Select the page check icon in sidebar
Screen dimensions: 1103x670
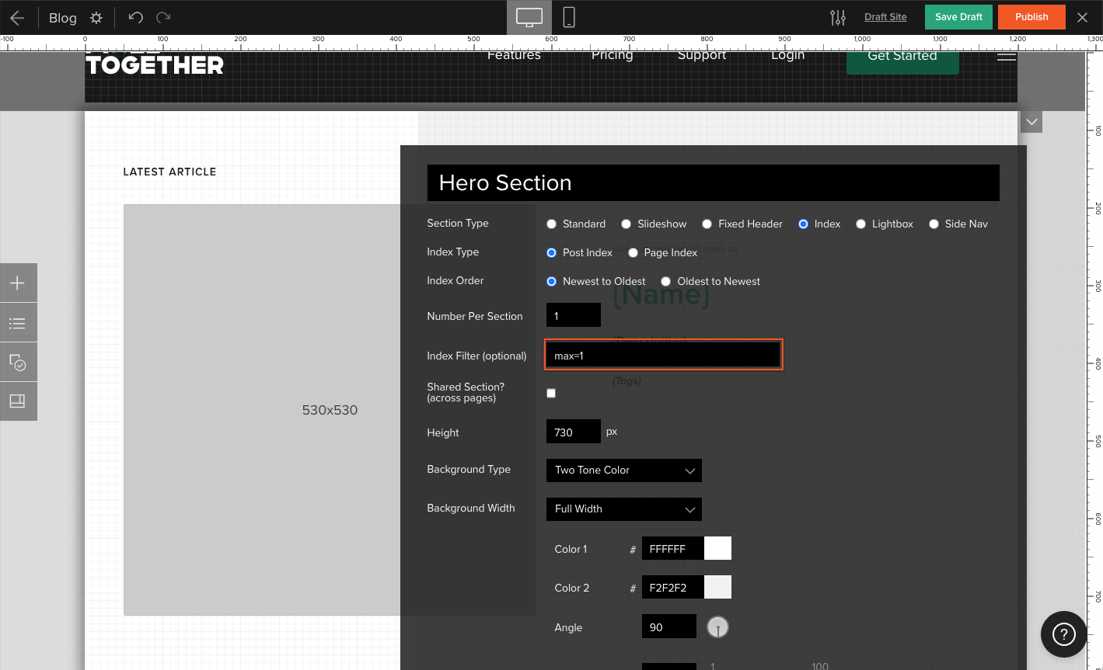(18, 362)
